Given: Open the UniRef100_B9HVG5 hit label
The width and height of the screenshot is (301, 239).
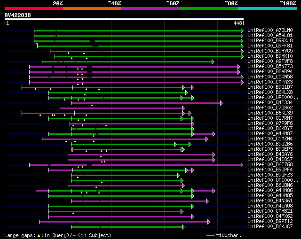Looking at the screenshot, I should coord(270,51).
